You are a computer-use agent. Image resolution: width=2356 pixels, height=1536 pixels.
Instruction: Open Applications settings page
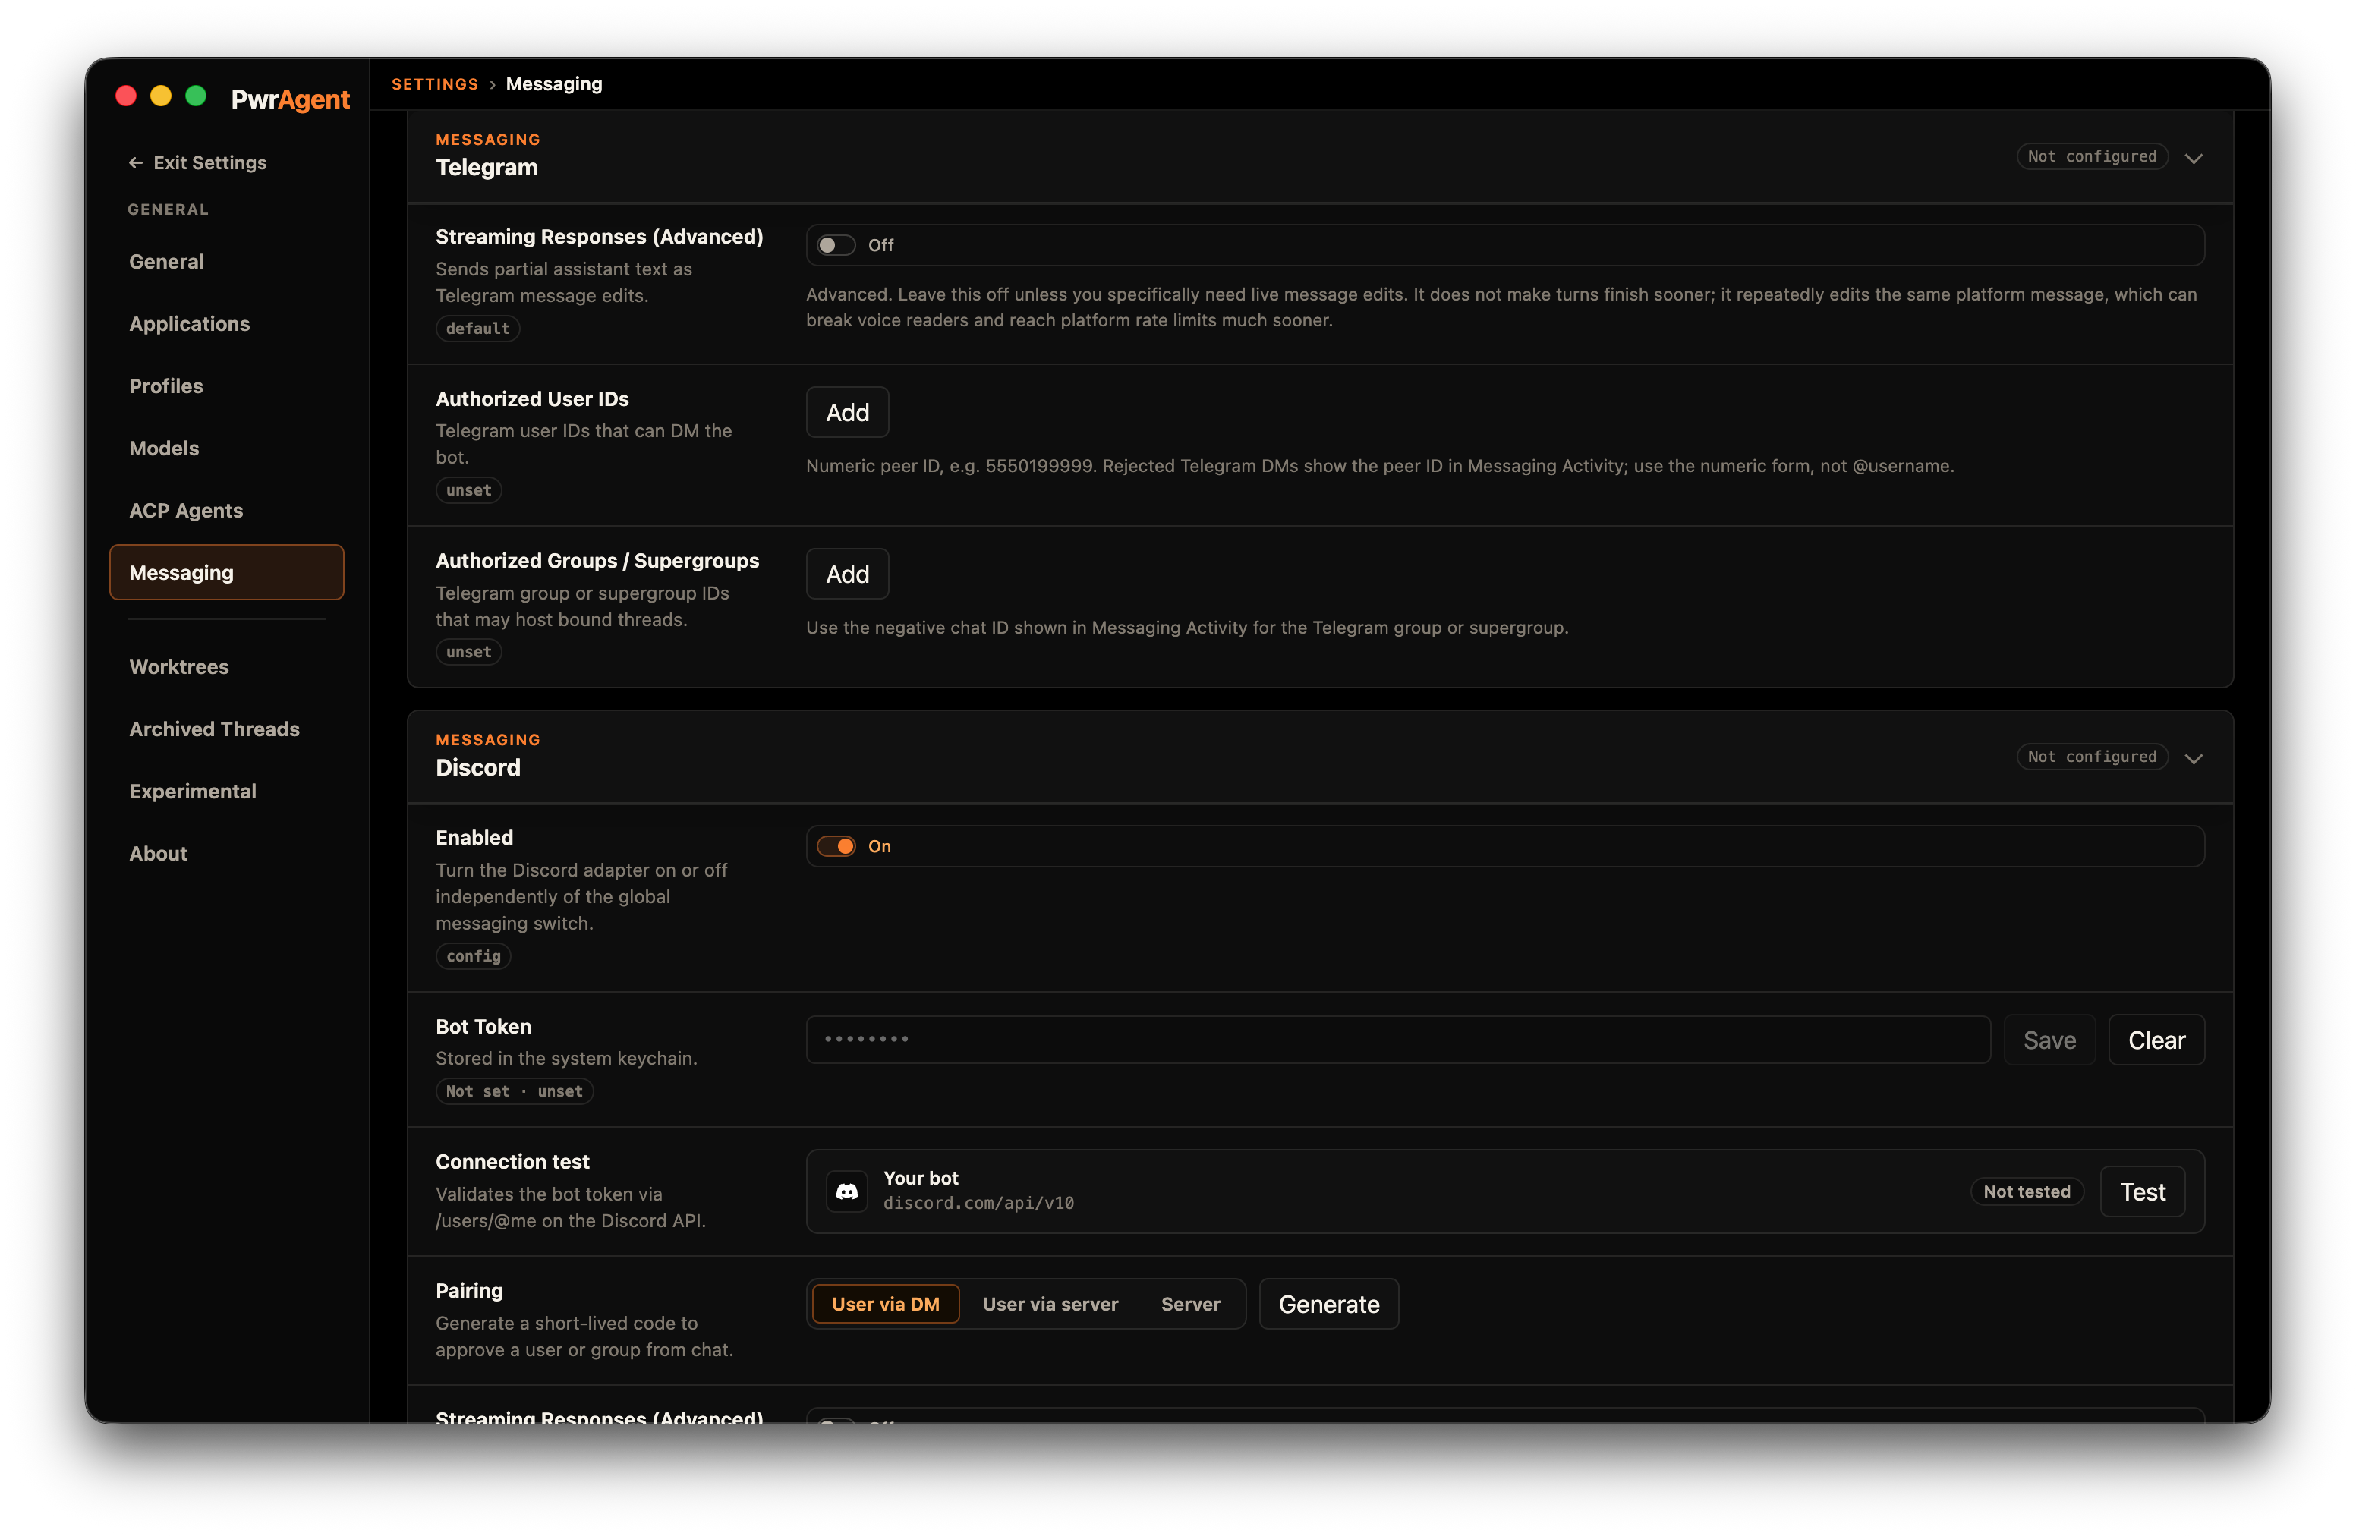[227, 323]
